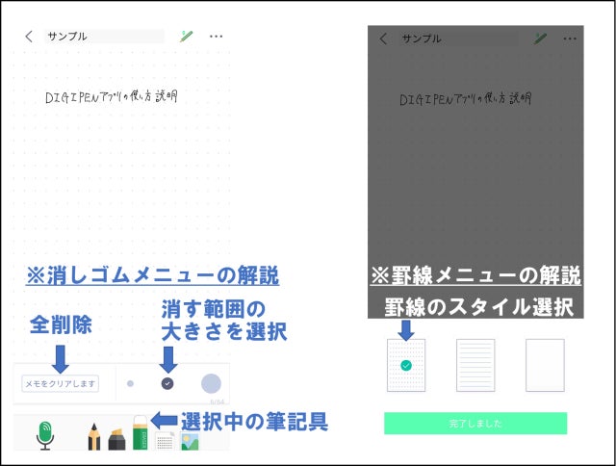The height and width of the screenshot is (466, 616).
Task: Select the dotted grid paper style
Action: (405, 365)
